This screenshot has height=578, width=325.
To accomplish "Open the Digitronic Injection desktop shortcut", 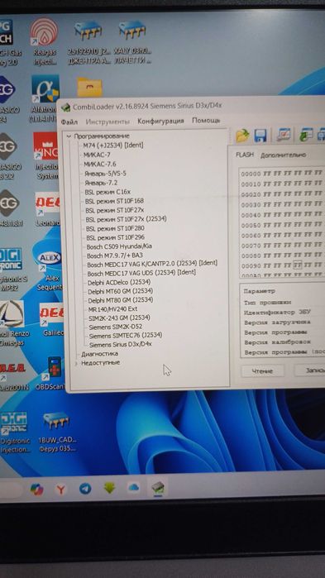I will 14,432.
